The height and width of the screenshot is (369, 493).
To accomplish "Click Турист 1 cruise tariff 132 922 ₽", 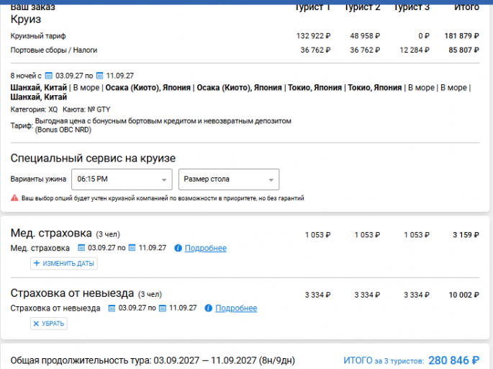I will [314, 36].
